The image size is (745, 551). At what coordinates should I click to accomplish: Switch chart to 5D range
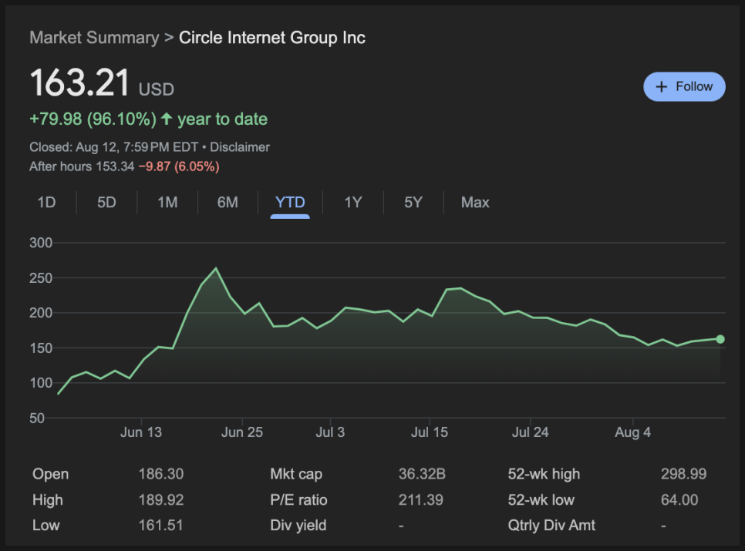106,203
